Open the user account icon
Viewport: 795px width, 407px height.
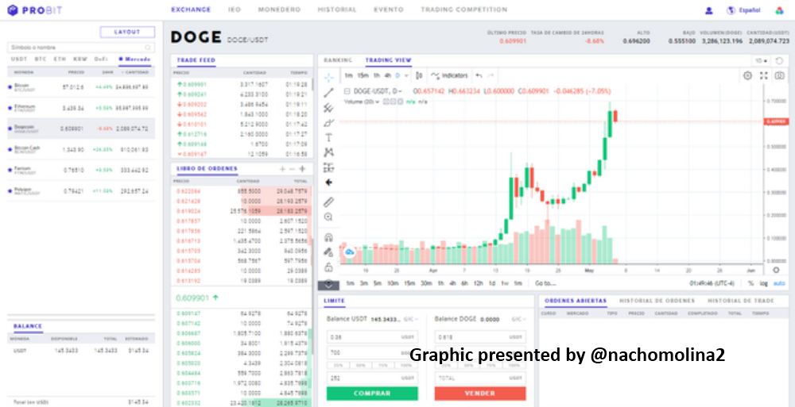click(709, 10)
